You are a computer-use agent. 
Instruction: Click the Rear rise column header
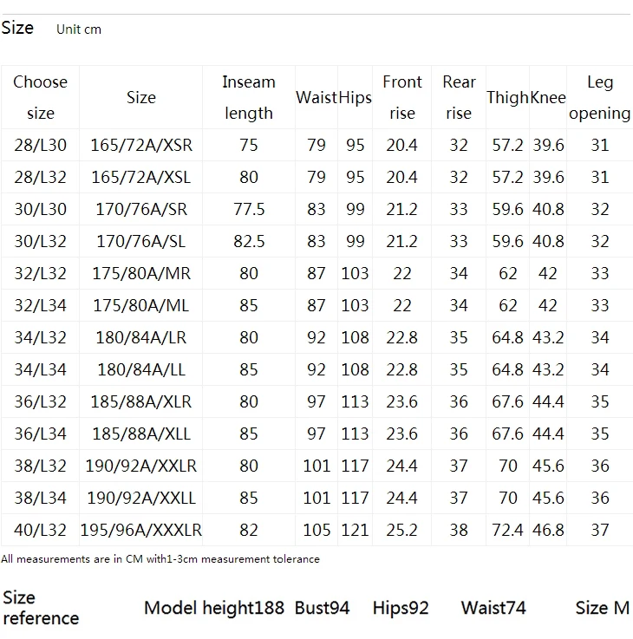click(459, 97)
